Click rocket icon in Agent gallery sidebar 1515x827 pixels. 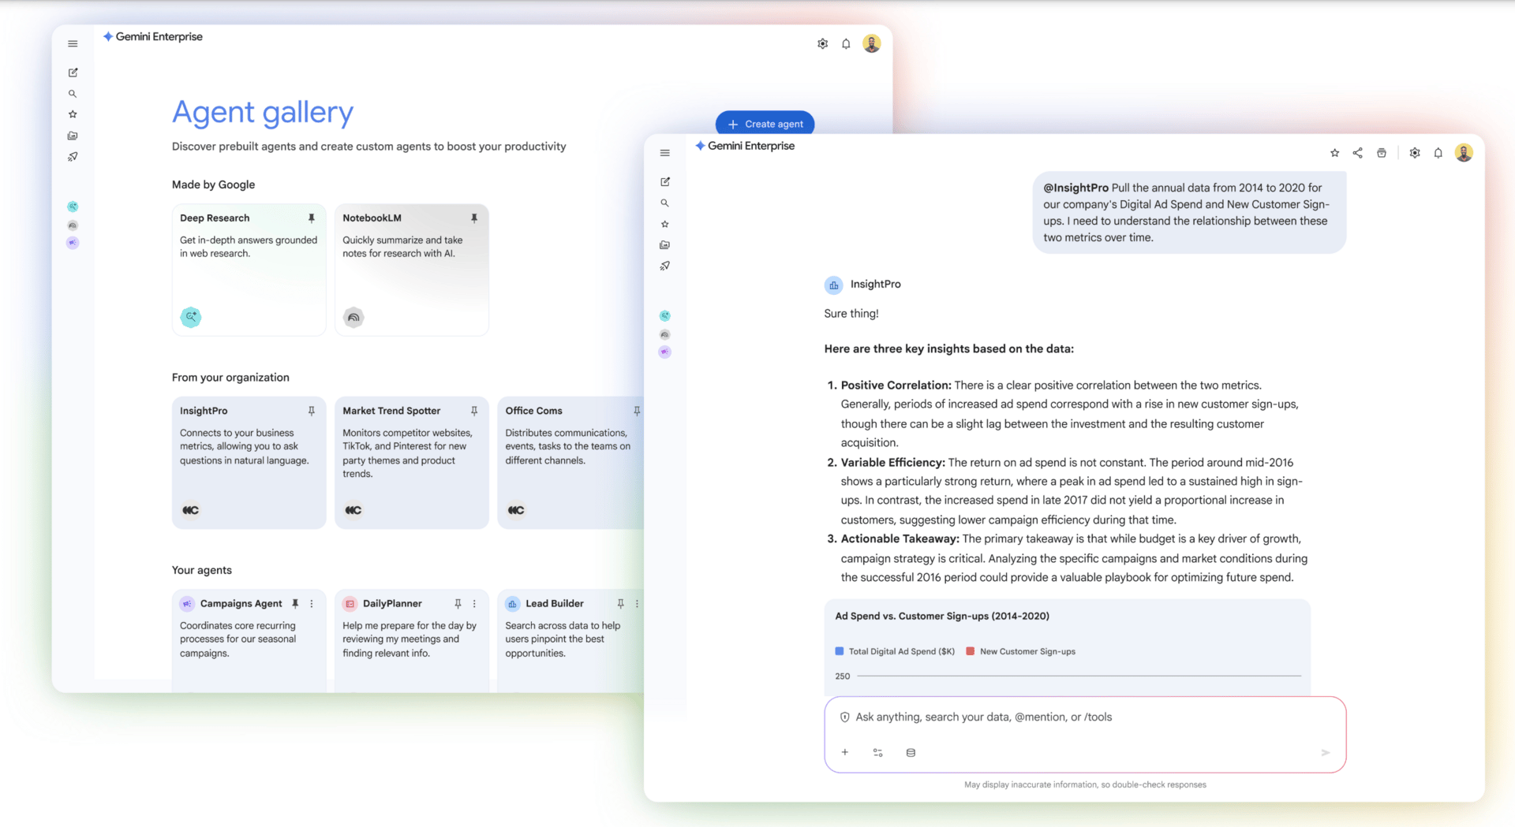point(73,157)
